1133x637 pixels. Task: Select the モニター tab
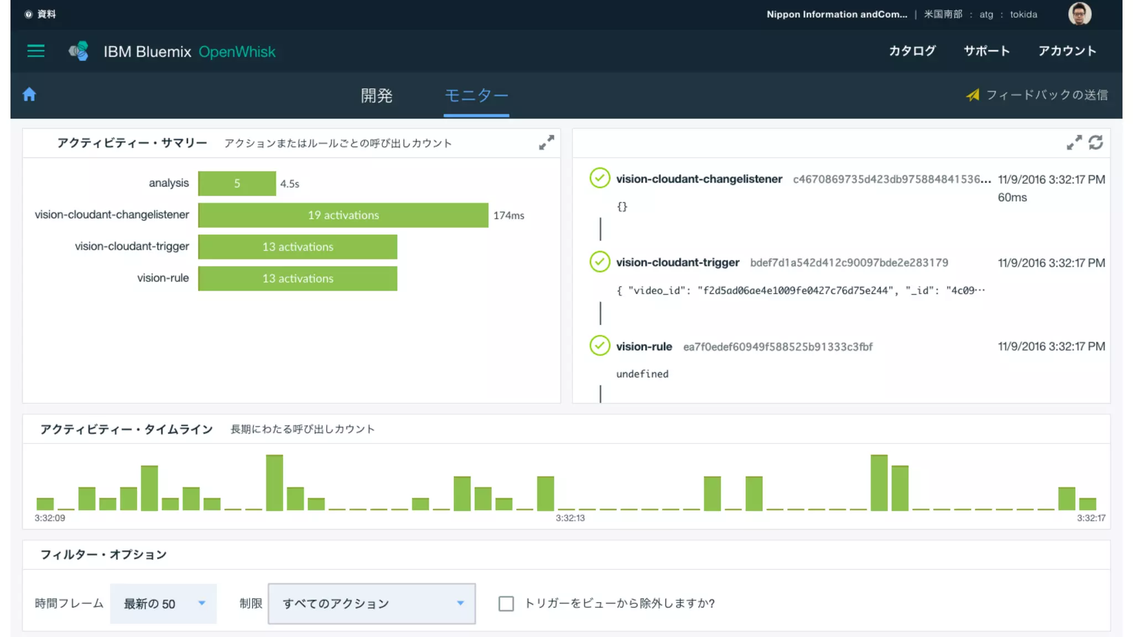click(476, 96)
